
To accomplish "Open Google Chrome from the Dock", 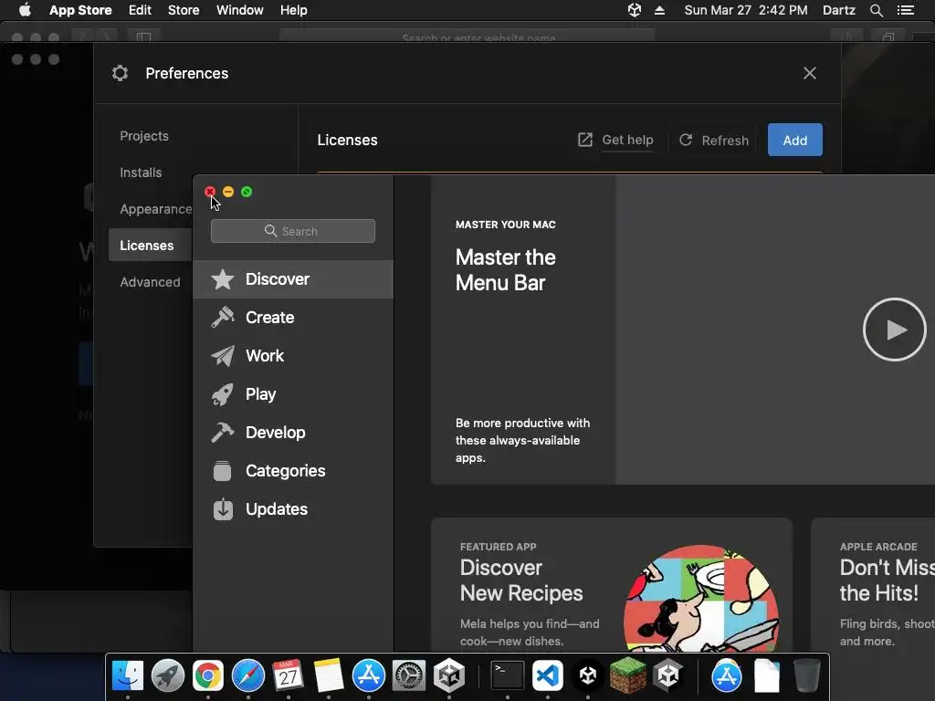I will tap(208, 676).
